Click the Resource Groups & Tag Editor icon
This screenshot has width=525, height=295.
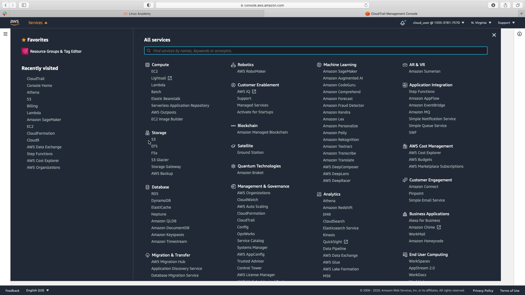point(25,51)
